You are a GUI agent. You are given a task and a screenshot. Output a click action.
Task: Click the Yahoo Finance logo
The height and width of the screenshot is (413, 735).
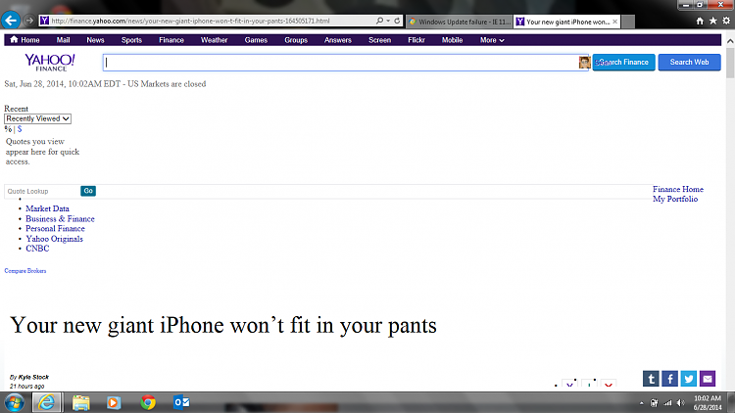click(x=50, y=63)
